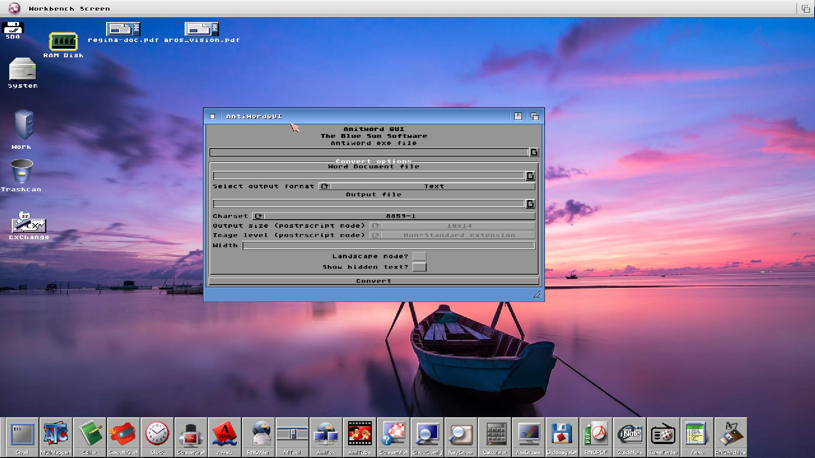Open the regina-doc.pdf desktop icon

[122, 30]
